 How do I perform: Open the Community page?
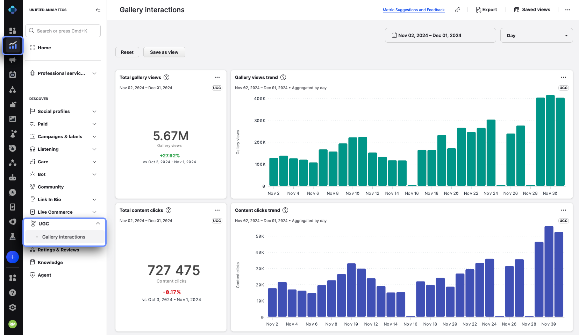(x=51, y=187)
